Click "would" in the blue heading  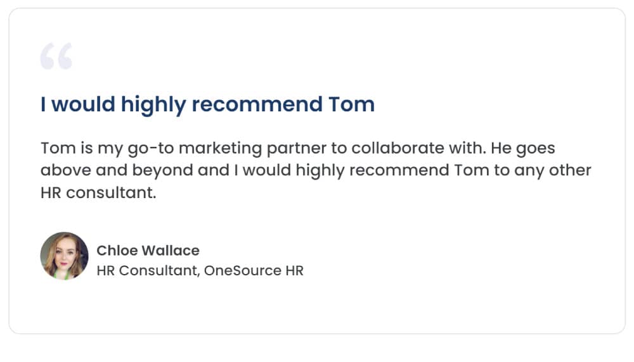coord(83,104)
